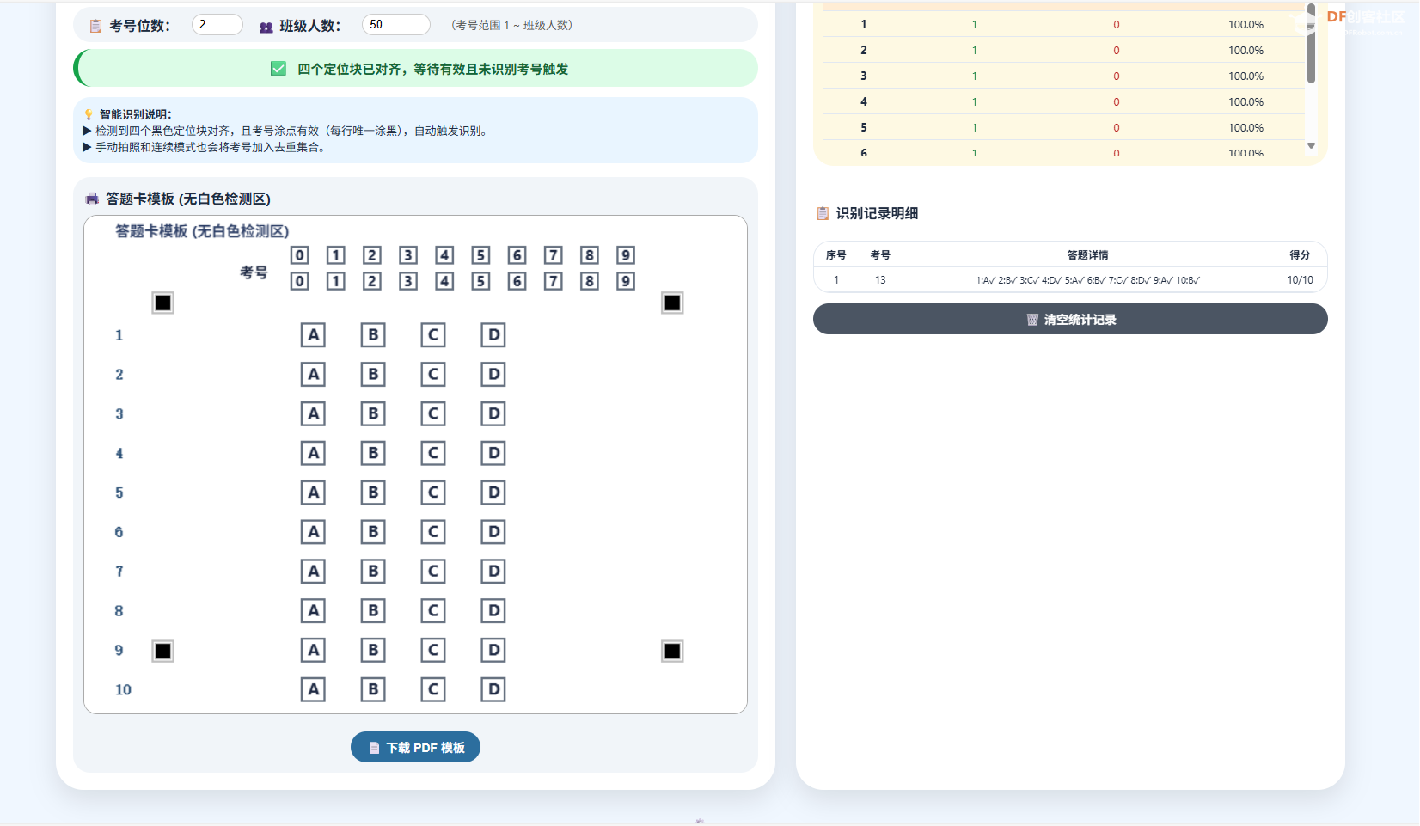The height and width of the screenshot is (826, 1420).
Task: Select option D for question 8
Action: click(493, 611)
